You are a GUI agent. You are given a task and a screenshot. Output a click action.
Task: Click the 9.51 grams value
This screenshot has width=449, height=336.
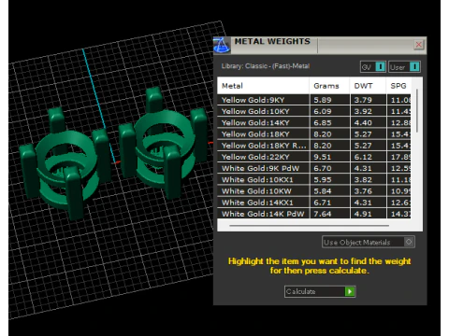(x=323, y=157)
